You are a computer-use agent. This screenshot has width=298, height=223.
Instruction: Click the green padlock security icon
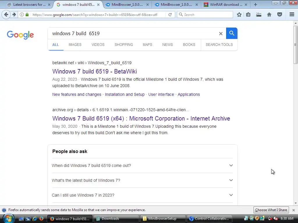pos(27,15)
